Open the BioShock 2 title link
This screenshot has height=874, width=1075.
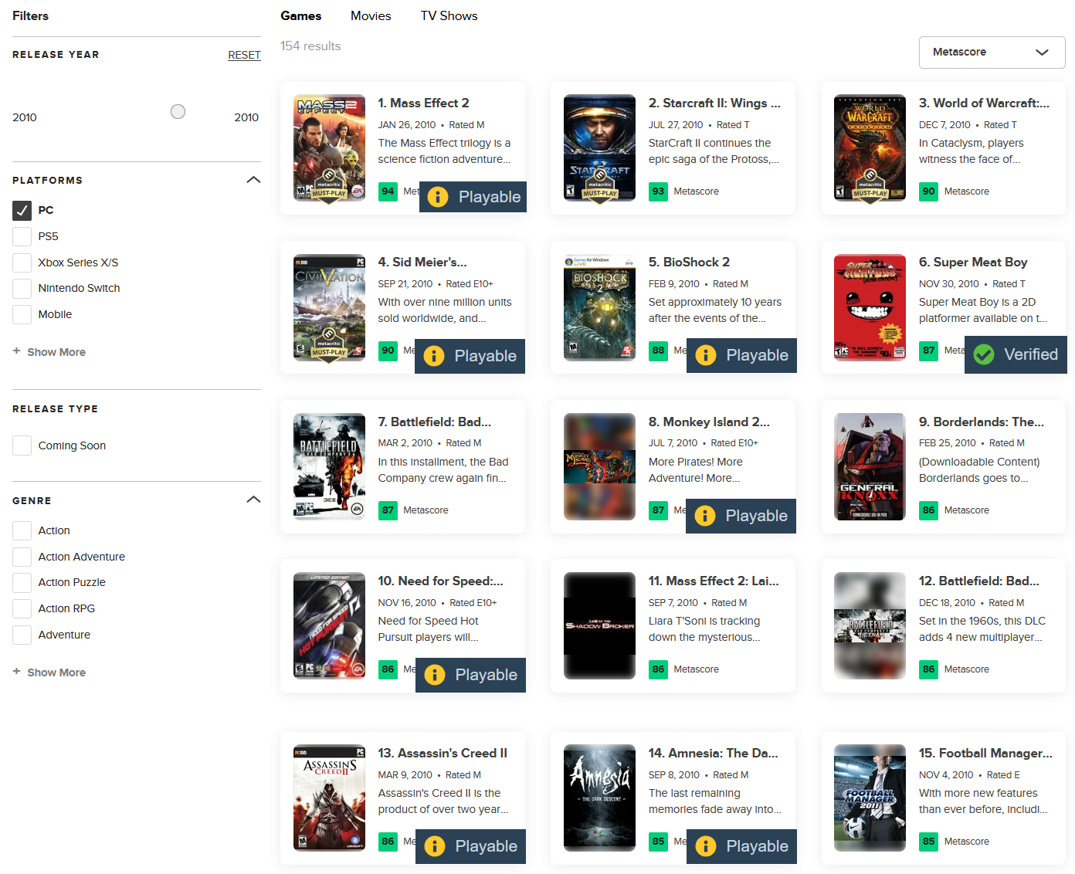coord(689,262)
